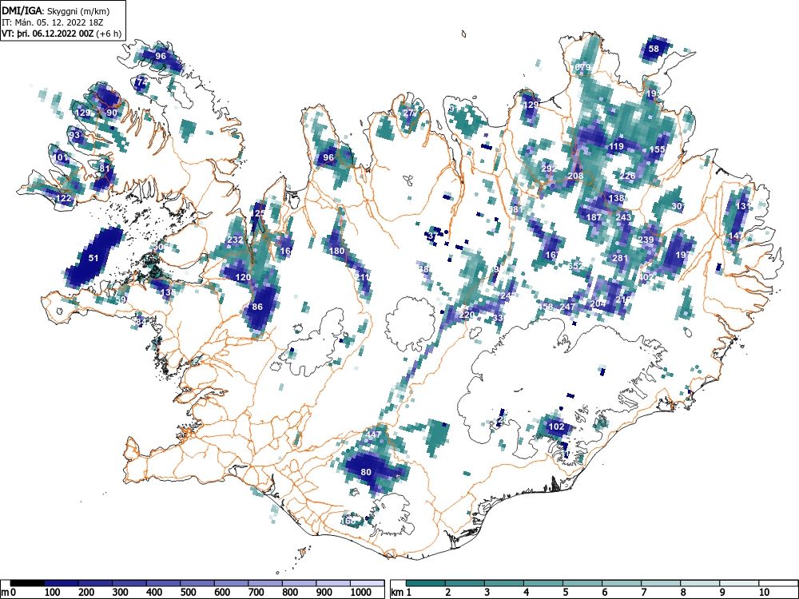Click the visibility value 122 on the map
799x599 pixels.
(63, 198)
